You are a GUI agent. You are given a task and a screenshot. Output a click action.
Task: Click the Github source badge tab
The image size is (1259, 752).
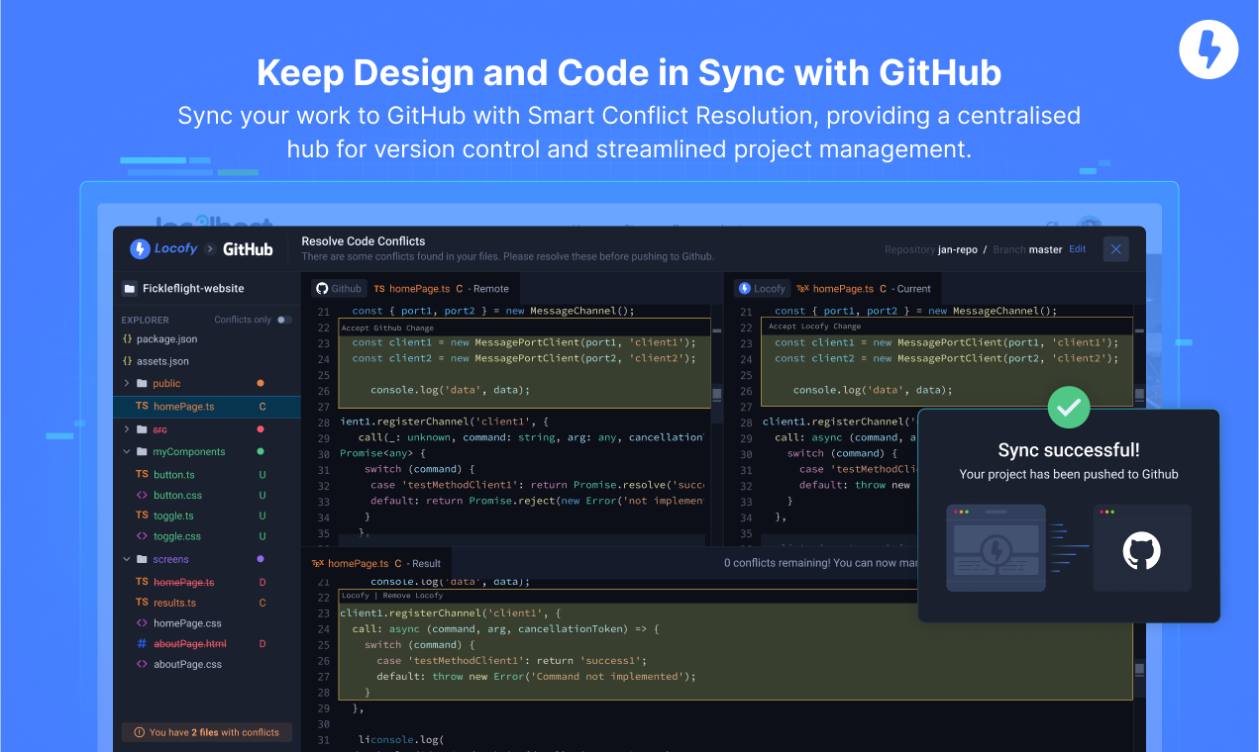click(339, 289)
